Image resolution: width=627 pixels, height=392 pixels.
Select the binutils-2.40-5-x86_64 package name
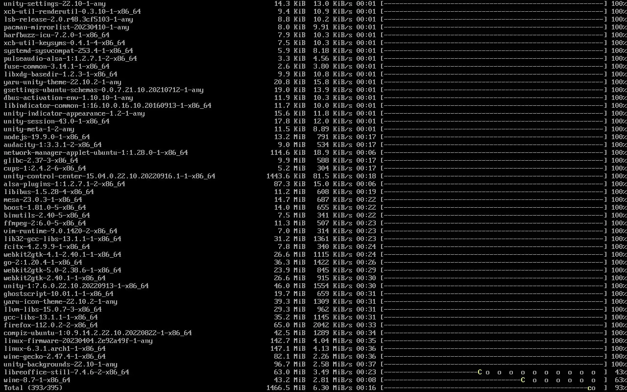(47, 215)
